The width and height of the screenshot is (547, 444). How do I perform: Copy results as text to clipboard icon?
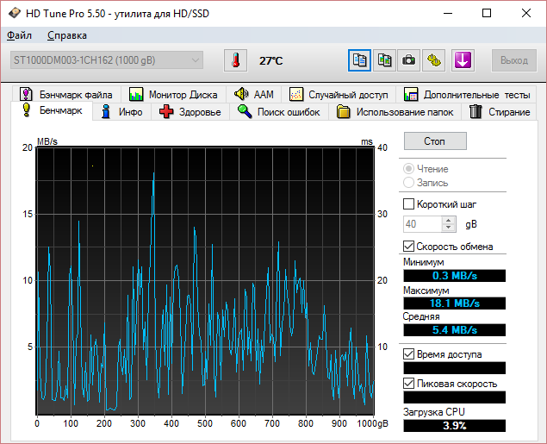pyautogui.click(x=359, y=60)
